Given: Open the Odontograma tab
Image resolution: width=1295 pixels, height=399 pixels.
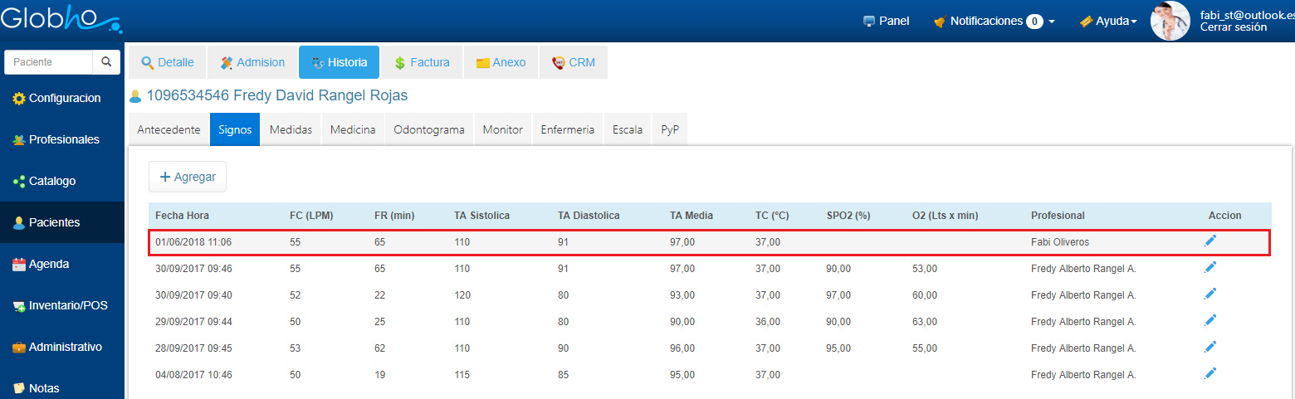Looking at the screenshot, I should click(x=428, y=129).
